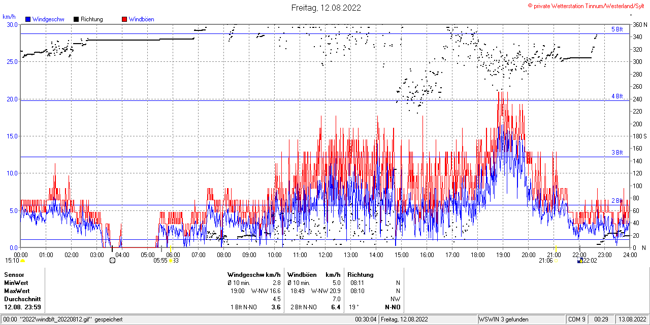This screenshot has height=325, width=650.
Task: Click the Sensor row header
Action: pos(14,275)
